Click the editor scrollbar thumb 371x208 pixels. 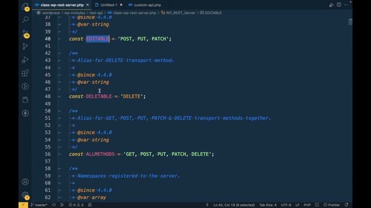[350, 22]
